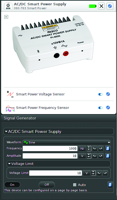Enable the Auto checkbox
Image resolution: width=117 pixels, height=200 pixels.
coord(75,185)
